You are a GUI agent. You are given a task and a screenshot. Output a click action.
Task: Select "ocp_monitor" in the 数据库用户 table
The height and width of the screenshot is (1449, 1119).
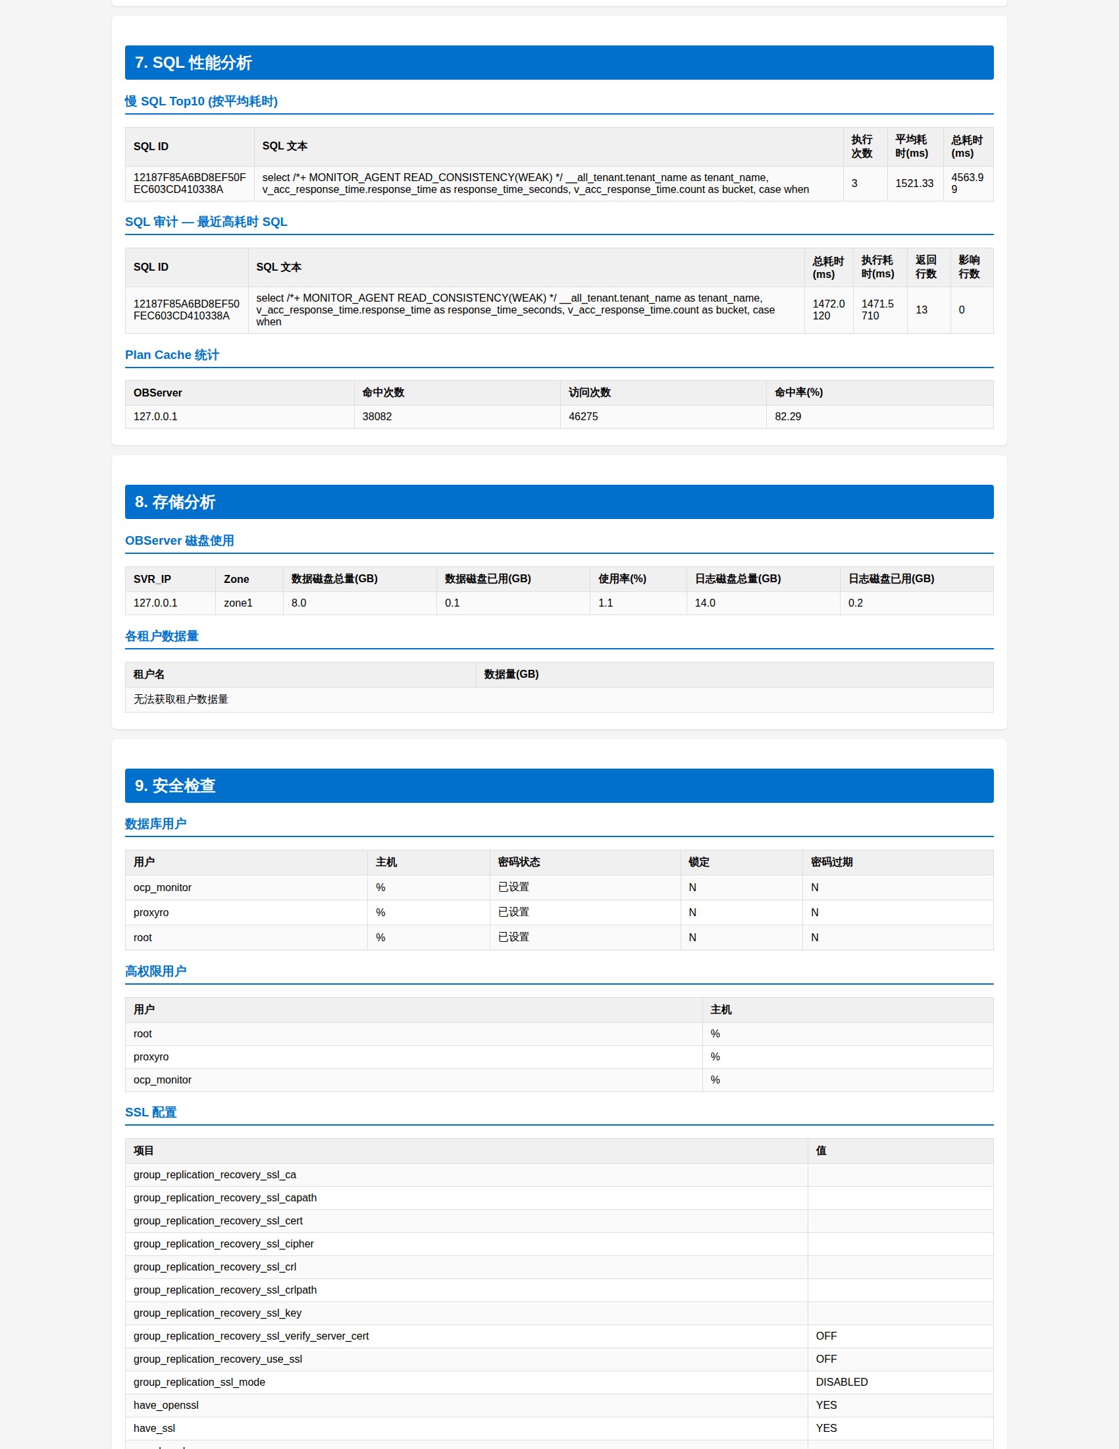163,888
